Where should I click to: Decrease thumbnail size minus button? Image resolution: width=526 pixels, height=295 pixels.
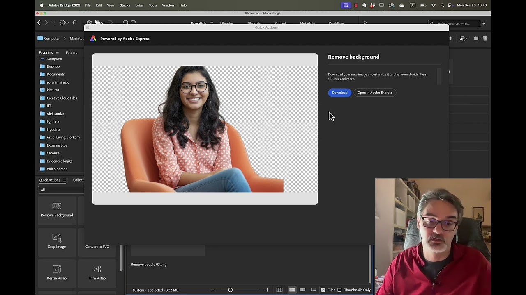pos(212,290)
